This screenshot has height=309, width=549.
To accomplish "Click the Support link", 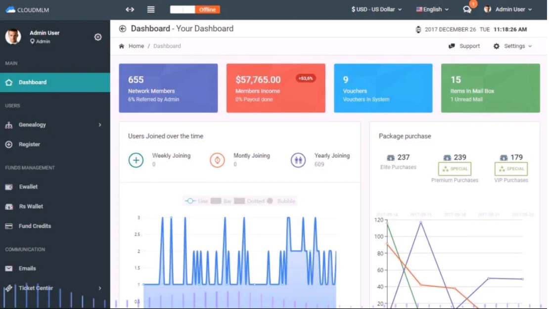I will pyautogui.click(x=464, y=46).
